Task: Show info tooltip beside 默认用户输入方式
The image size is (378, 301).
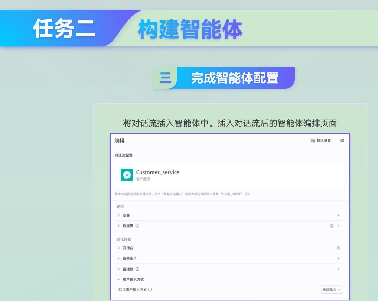Action: pos(150,289)
